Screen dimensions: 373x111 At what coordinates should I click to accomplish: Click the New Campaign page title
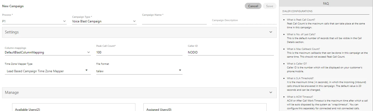click(x=13, y=6)
